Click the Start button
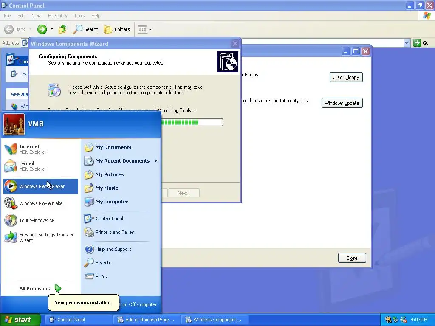This screenshot has height=326, width=435. (x=20, y=320)
